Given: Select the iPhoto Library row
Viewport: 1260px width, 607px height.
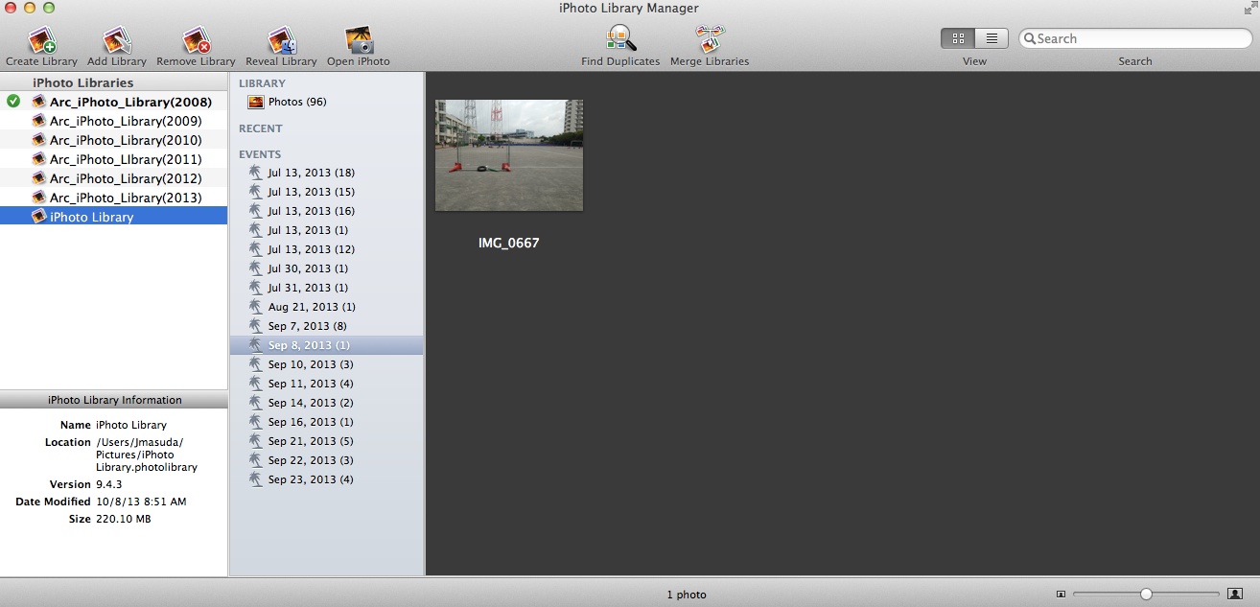Looking at the screenshot, I should point(113,217).
